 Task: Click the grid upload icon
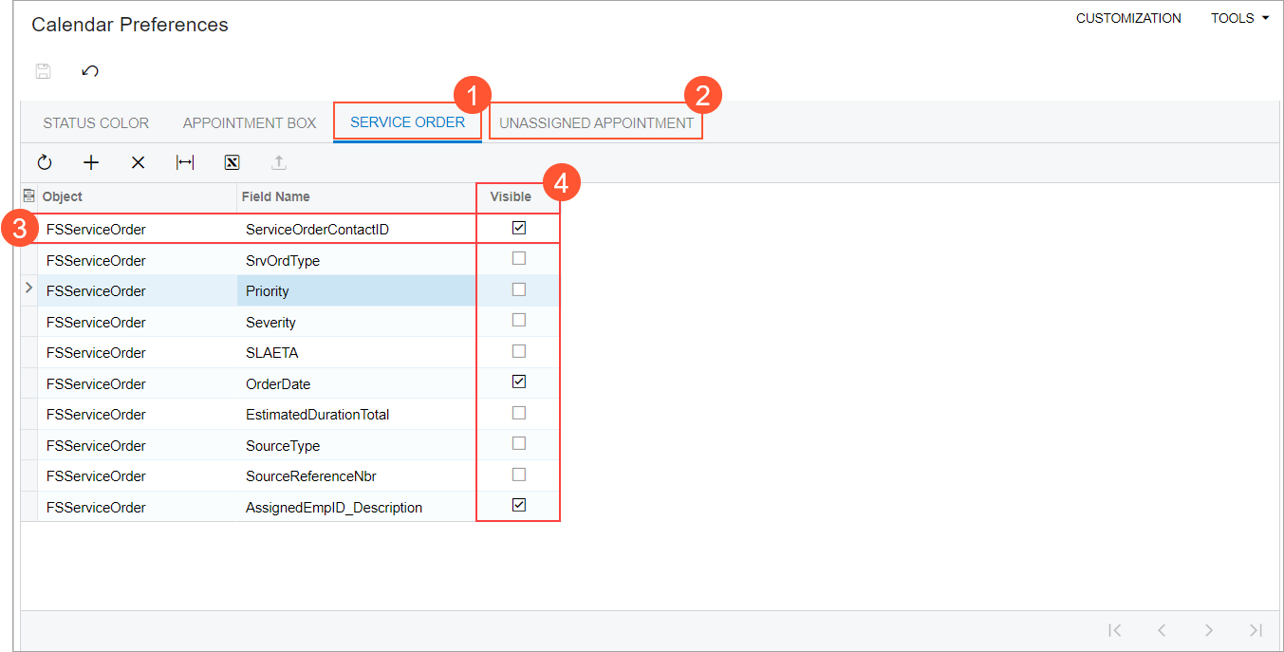[x=278, y=162]
